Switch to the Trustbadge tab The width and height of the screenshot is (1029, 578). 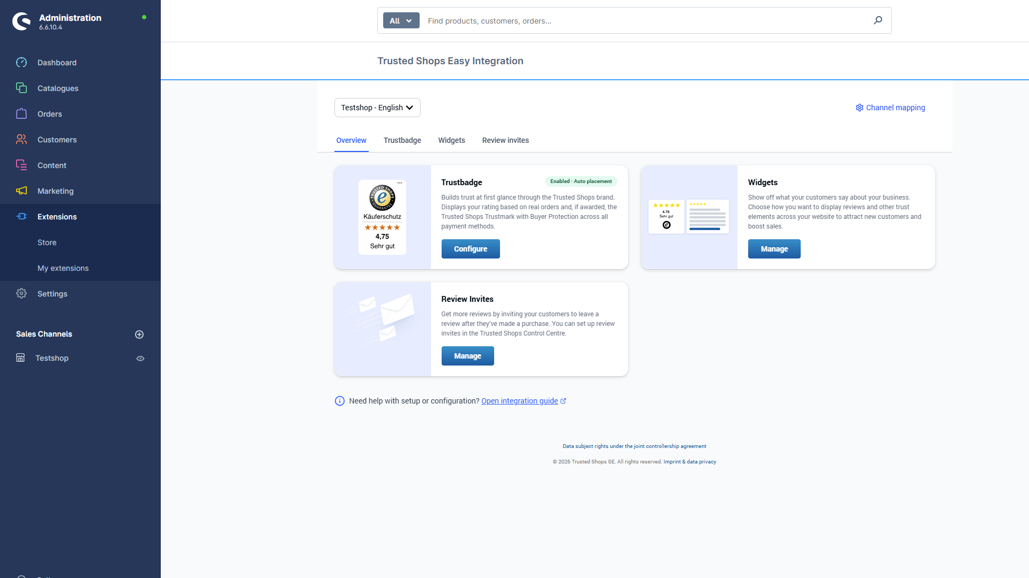pyautogui.click(x=402, y=140)
